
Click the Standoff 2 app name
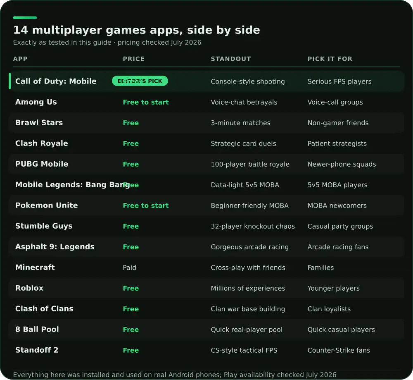coord(37,350)
